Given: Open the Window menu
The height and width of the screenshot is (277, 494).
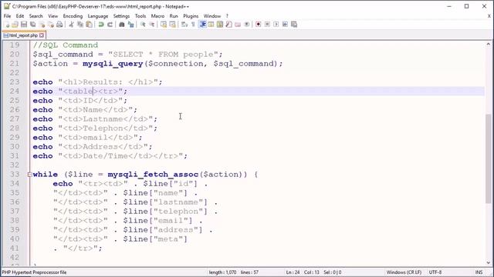Looking at the screenshot, I should pos(212,16).
